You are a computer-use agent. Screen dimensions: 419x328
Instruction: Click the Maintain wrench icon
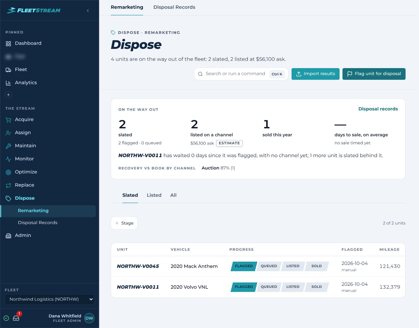(x=8, y=146)
